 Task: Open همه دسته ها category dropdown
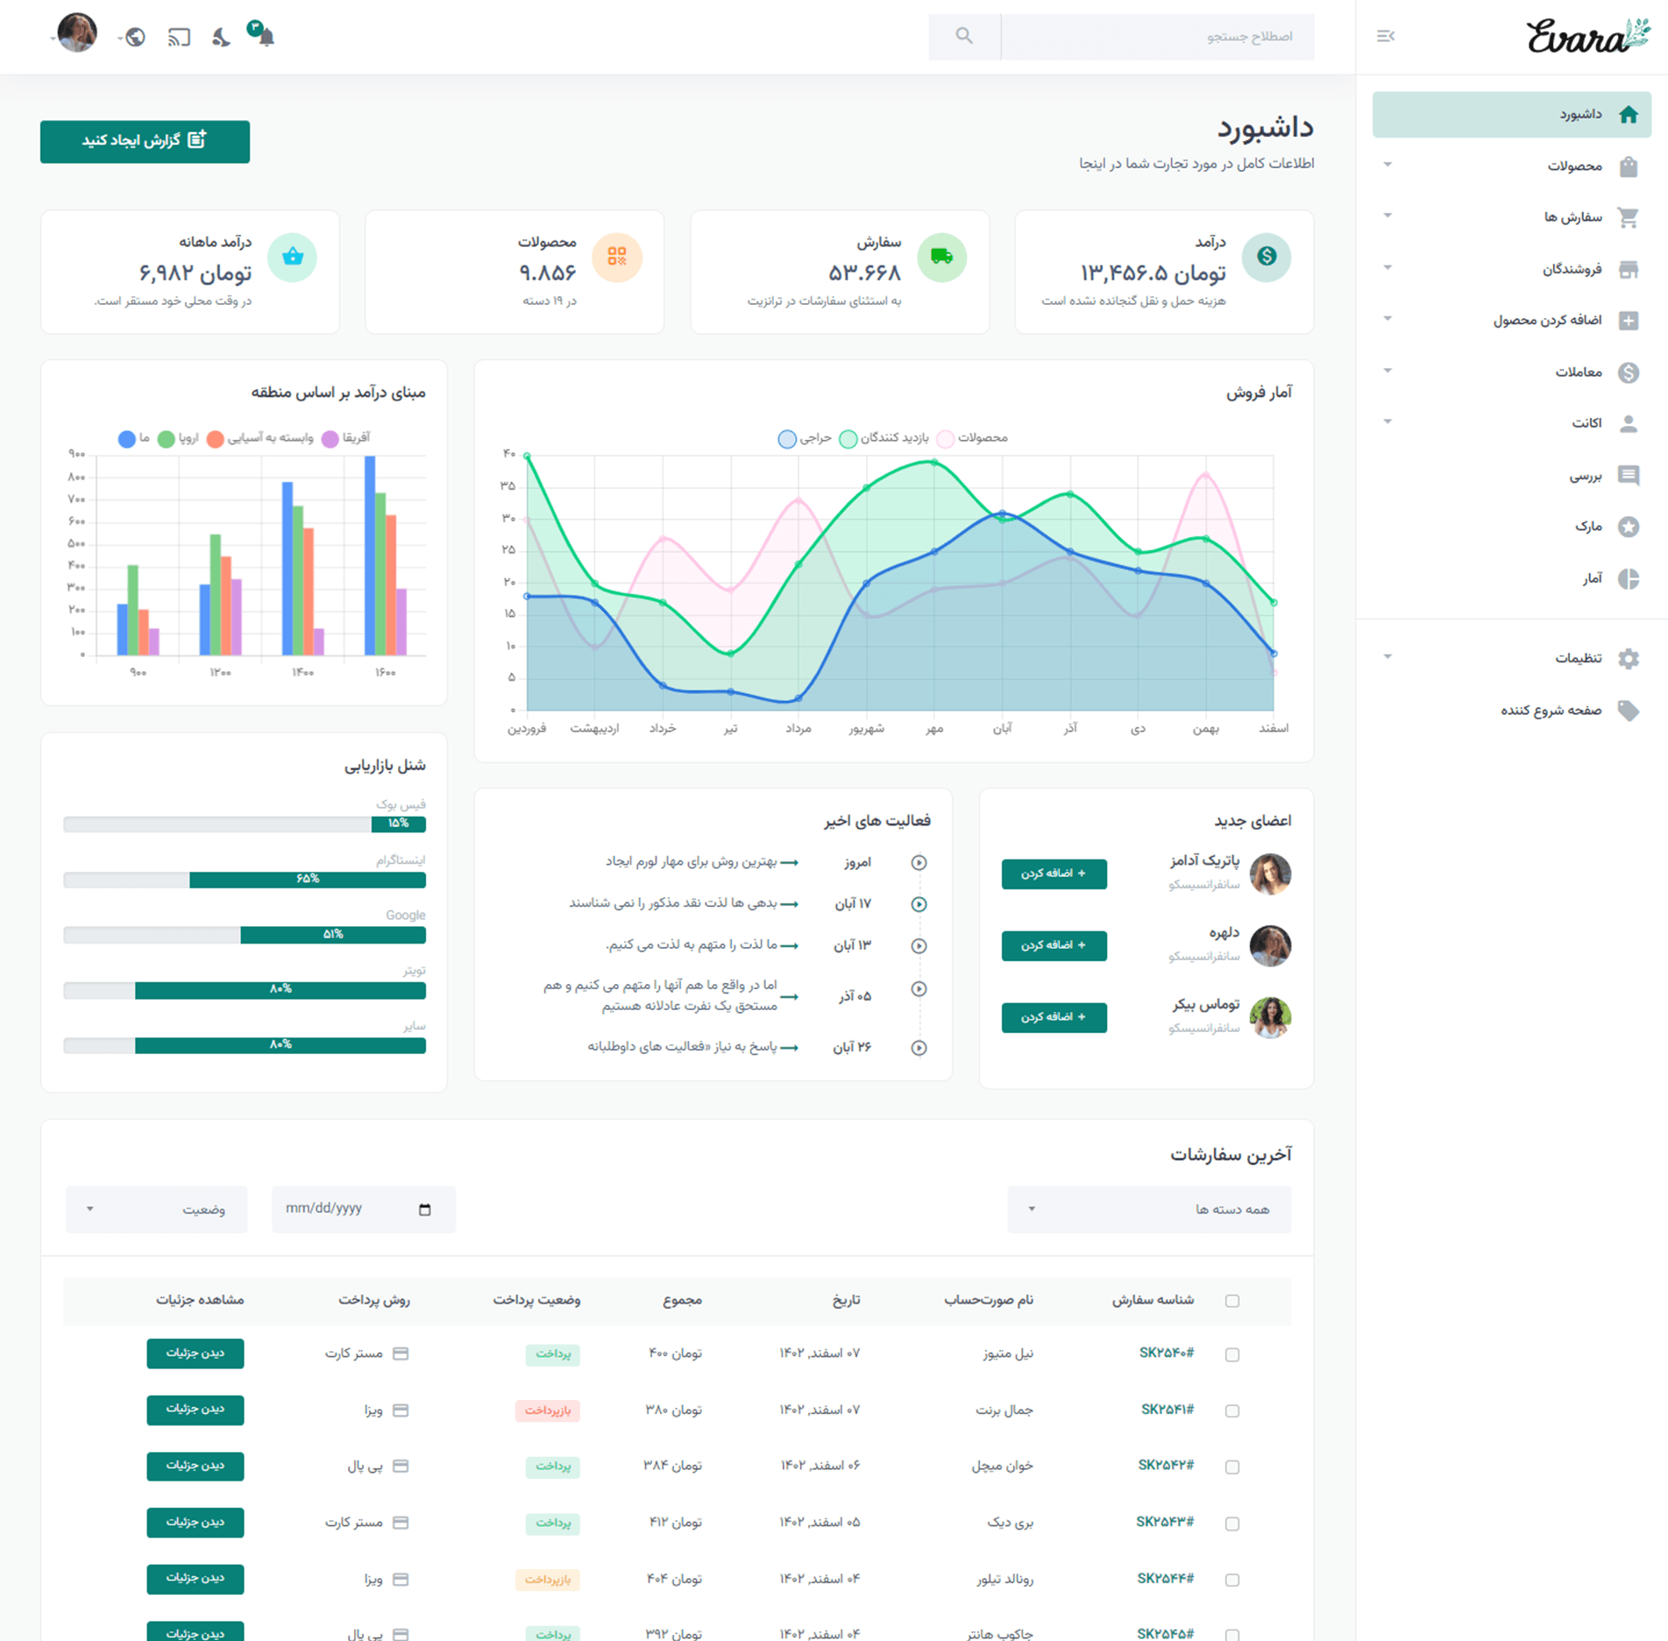[1149, 1210]
